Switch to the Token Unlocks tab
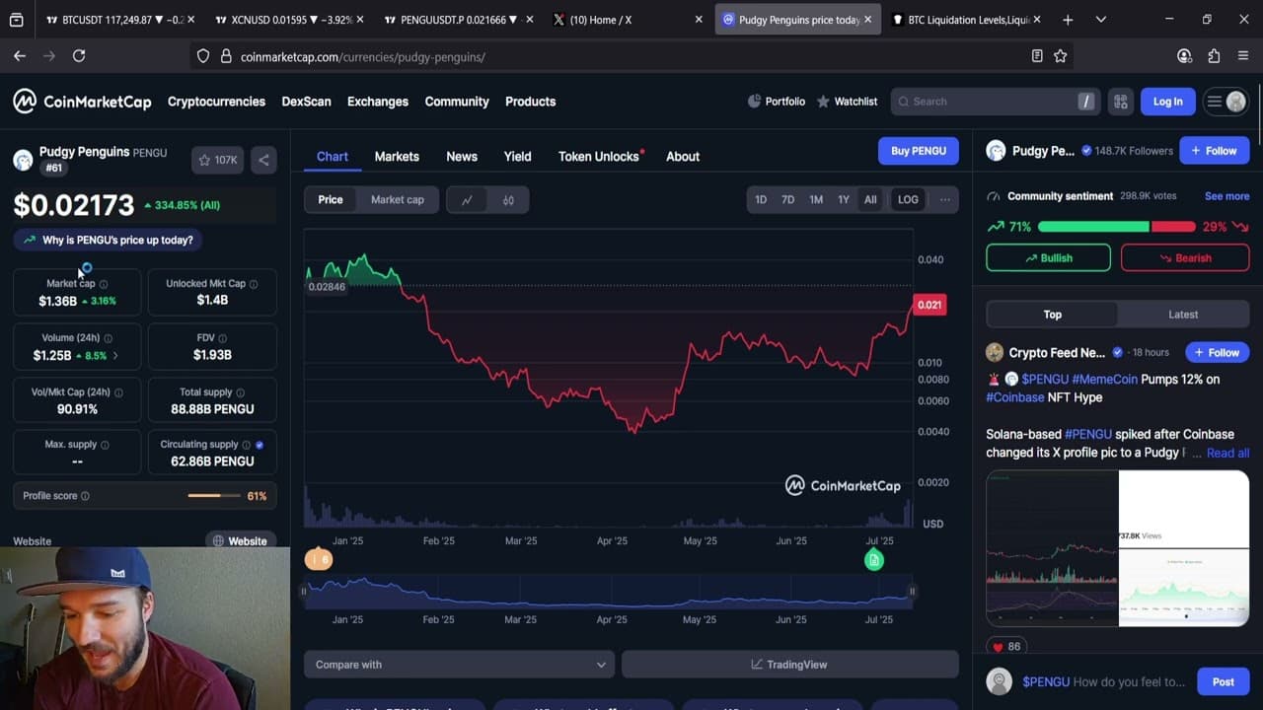This screenshot has width=1263, height=710. [x=599, y=156]
